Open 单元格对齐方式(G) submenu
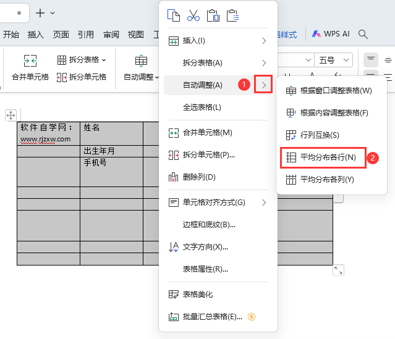The height and width of the screenshot is (339, 395). pos(218,203)
